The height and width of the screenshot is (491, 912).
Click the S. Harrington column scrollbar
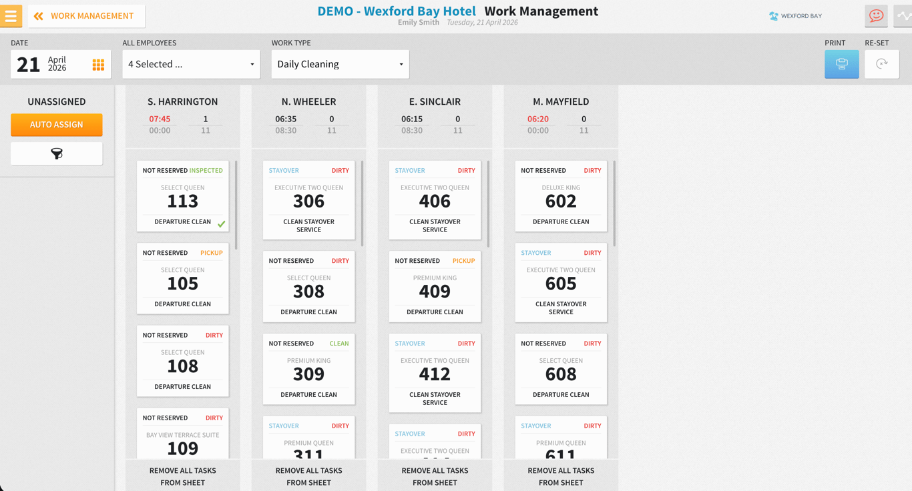click(x=236, y=205)
